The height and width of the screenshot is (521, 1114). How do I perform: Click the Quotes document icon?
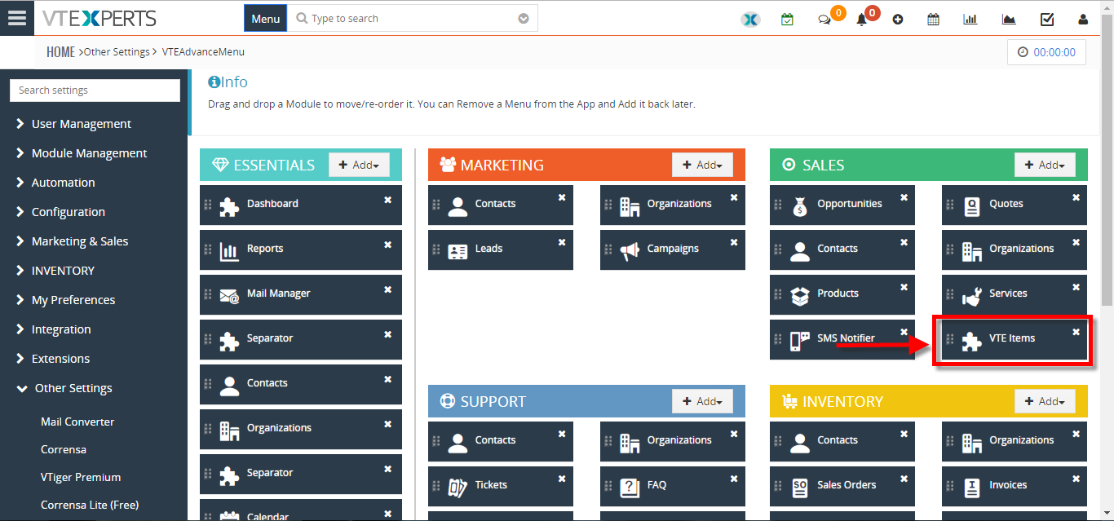(972, 207)
